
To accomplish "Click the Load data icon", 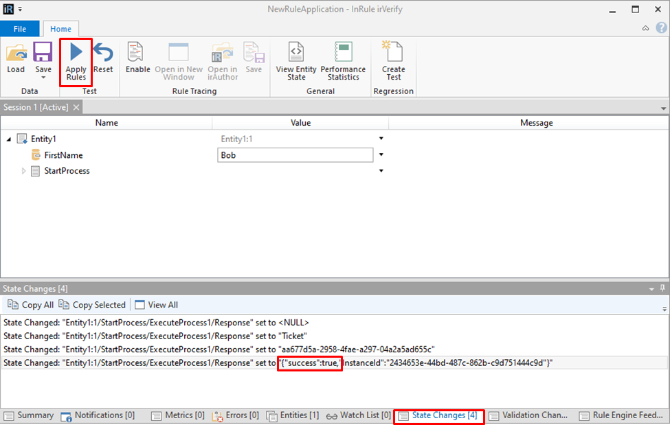I will coord(16,54).
